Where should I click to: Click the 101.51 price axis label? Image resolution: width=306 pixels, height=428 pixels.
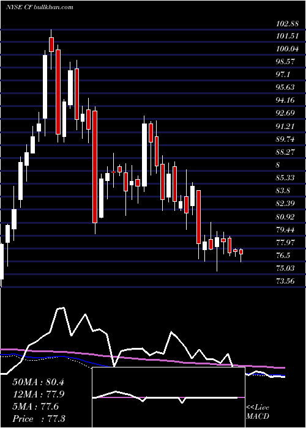click(287, 36)
